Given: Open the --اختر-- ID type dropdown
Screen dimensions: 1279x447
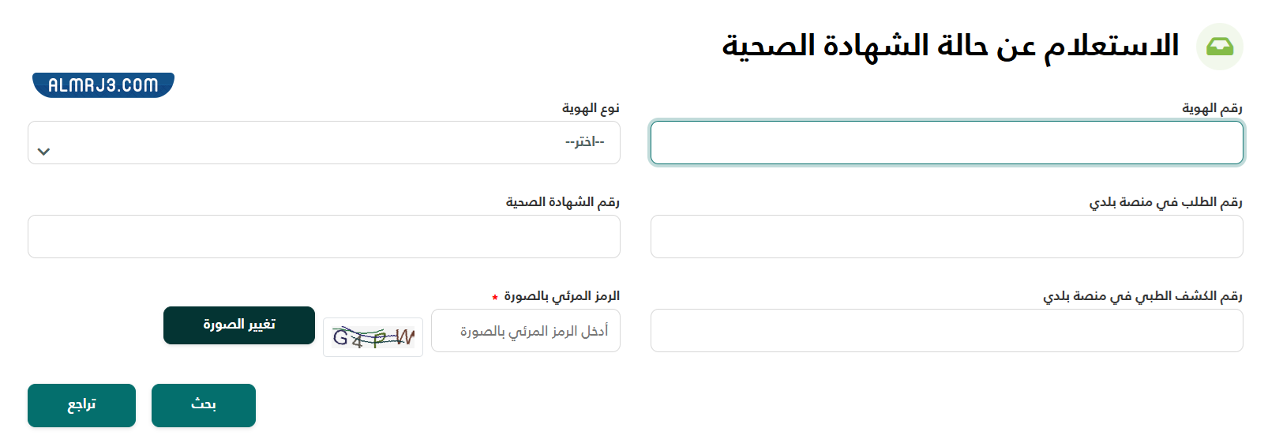Looking at the screenshot, I should (324, 143).
